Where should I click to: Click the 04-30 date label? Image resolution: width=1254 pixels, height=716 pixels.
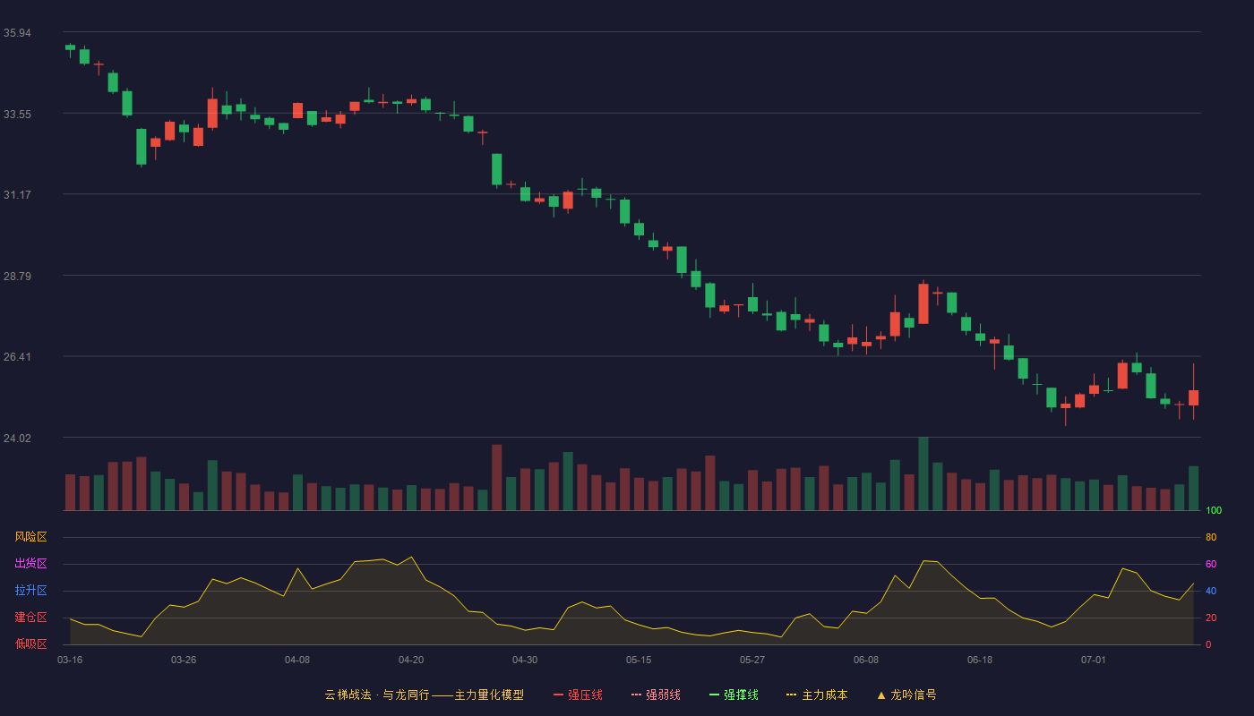(x=525, y=660)
